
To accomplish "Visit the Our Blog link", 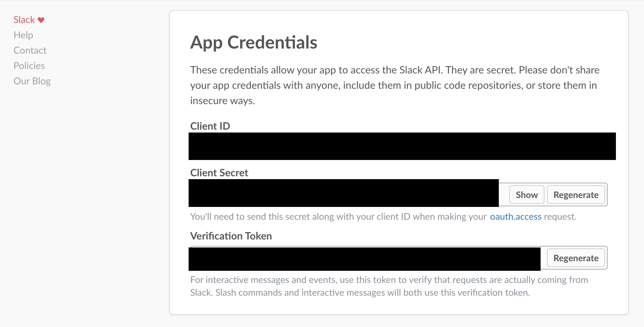I will click(32, 81).
